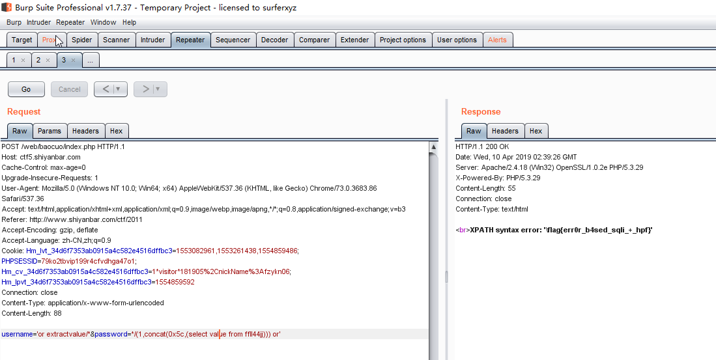This screenshot has height=360, width=716.
Task: Select Repeater sub-tab 2
Action: 39,61
